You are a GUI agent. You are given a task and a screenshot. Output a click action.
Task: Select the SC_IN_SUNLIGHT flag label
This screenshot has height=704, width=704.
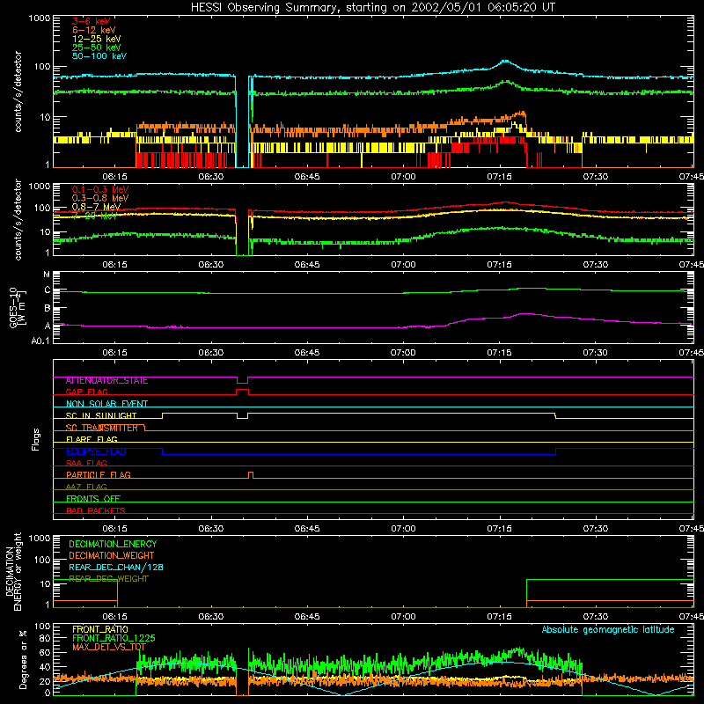[101, 415]
